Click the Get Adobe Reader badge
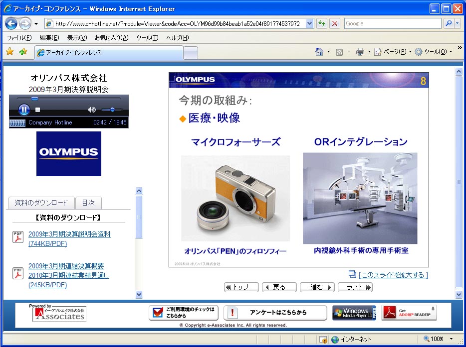 pyautogui.click(x=409, y=313)
